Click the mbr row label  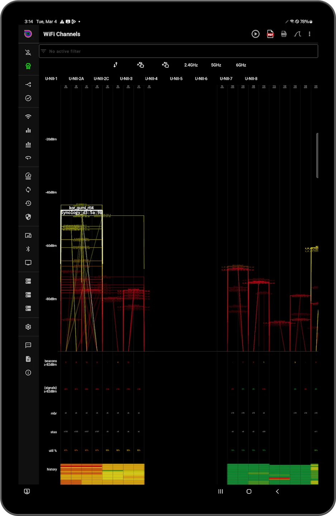click(x=54, y=414)
